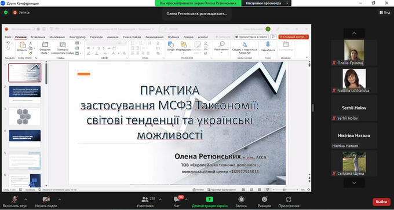The height and width of the screenshot is (210, 394).
Task: Click the slide thumbnail panel scrollbar
Action: click(46, 74)
